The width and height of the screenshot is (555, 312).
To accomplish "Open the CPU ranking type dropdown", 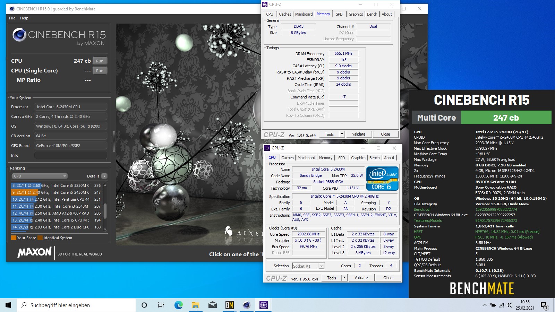I will pos(40,176).
